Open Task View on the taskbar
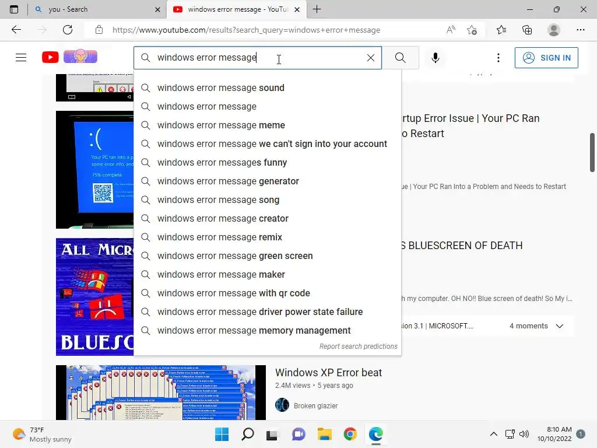This screenshot has width=597, height=448. [x=272, y=434]
